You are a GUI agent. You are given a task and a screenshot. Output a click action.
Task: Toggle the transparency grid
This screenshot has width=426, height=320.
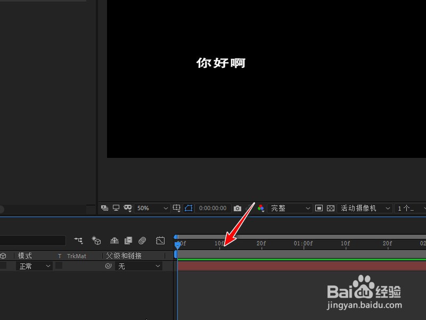pos(331,208)
